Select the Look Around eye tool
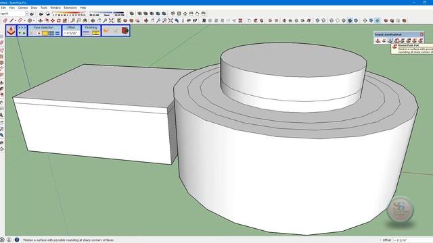The image size is (433, 243). [189, 20]
